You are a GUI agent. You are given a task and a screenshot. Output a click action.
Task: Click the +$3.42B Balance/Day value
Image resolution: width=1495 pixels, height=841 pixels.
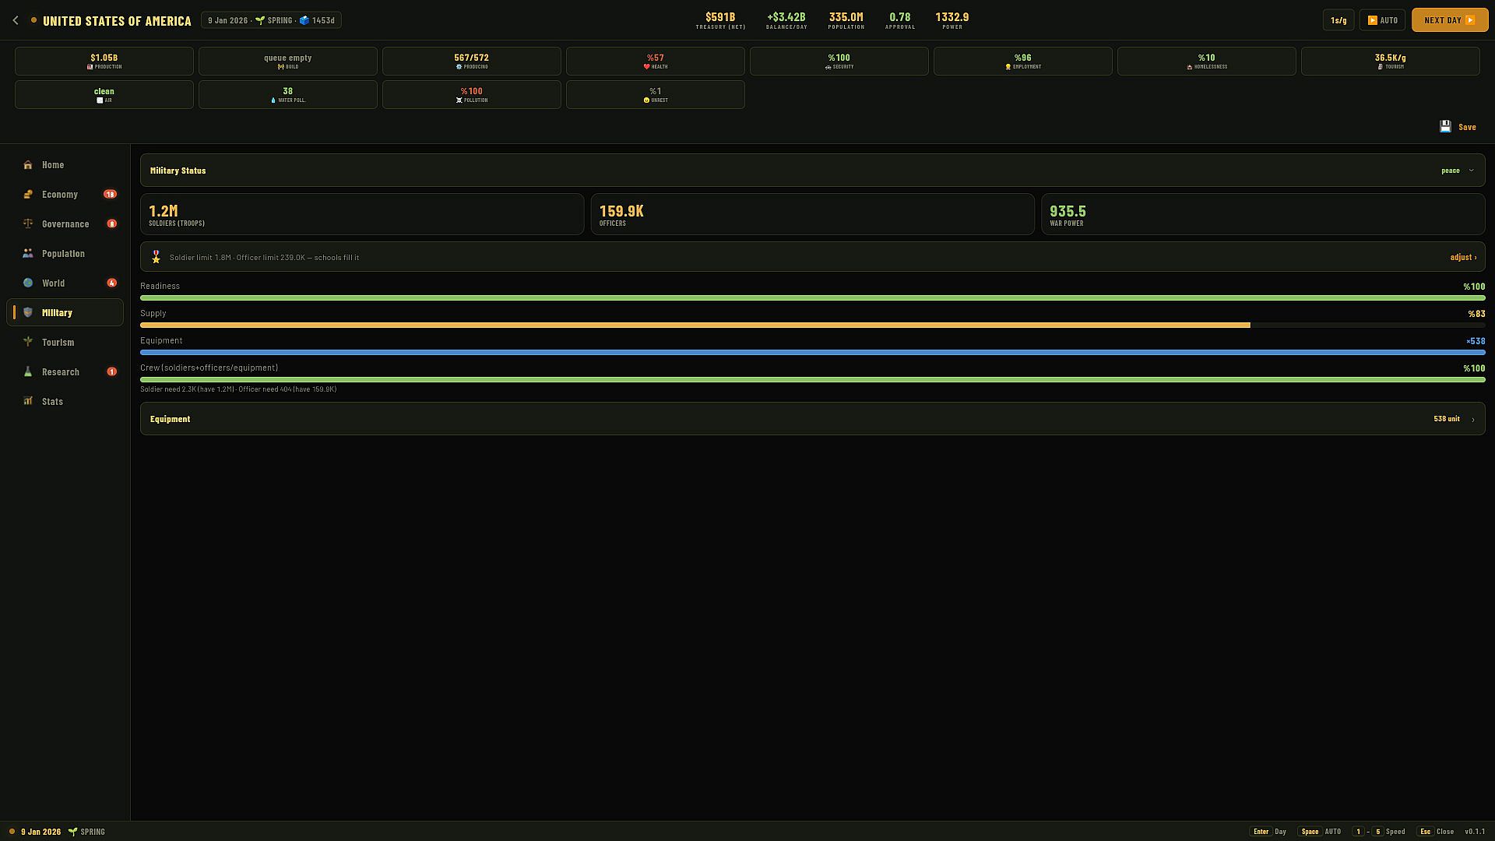(786, 16)
